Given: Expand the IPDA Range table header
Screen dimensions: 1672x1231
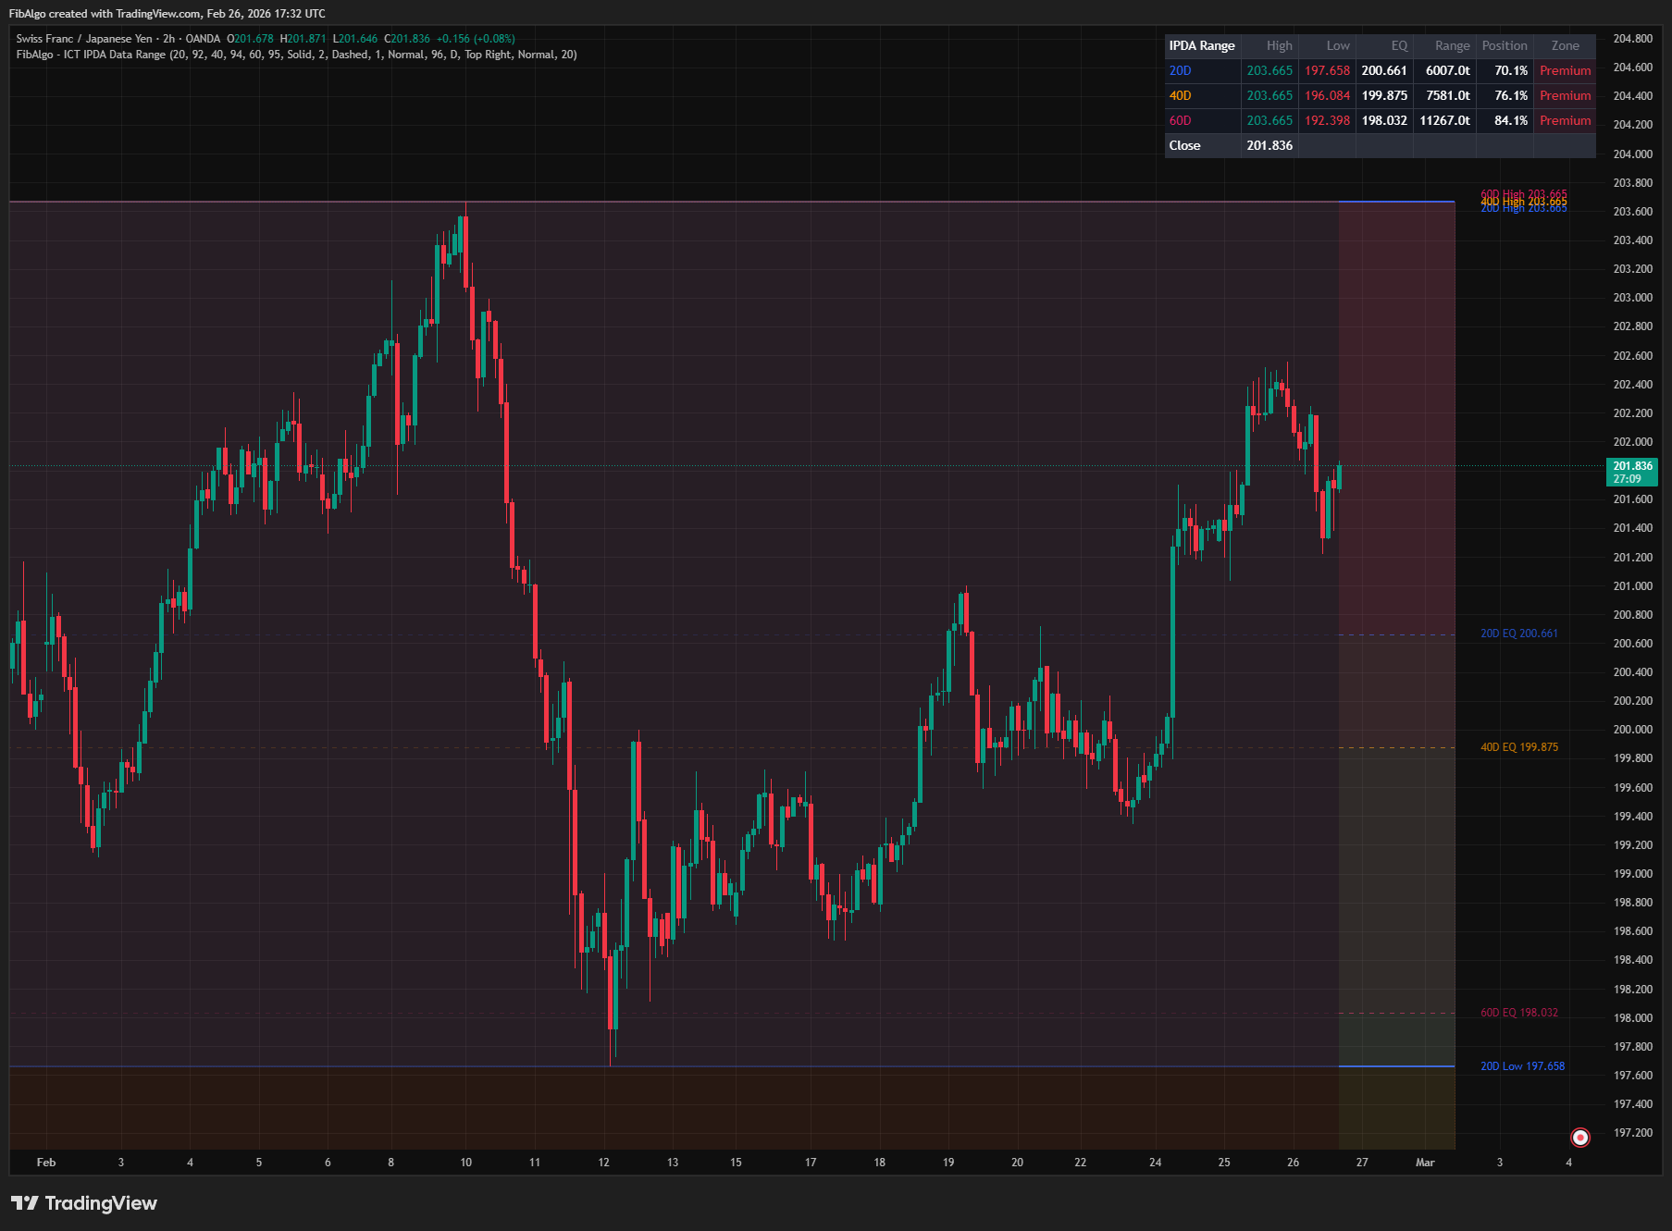Looking at the screenshot, I should pyautogui.click(x=1202, y=45).
